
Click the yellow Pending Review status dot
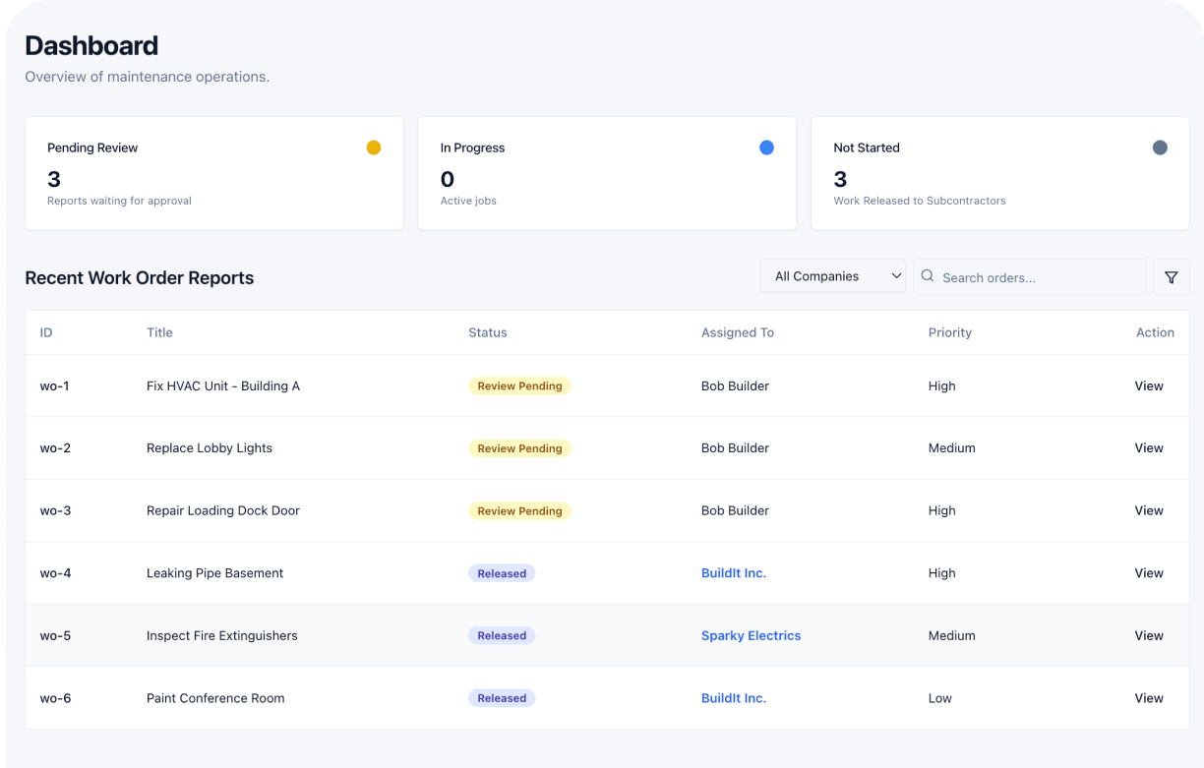click(374, 148)
